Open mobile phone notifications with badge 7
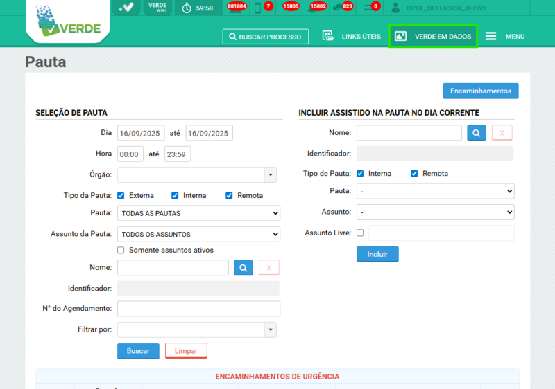 point(259,8)
